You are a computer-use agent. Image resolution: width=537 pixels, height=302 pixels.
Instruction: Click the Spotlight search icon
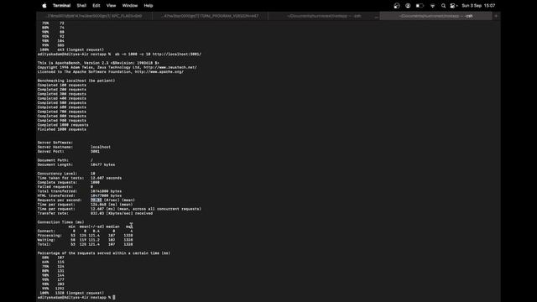point(443,6)
